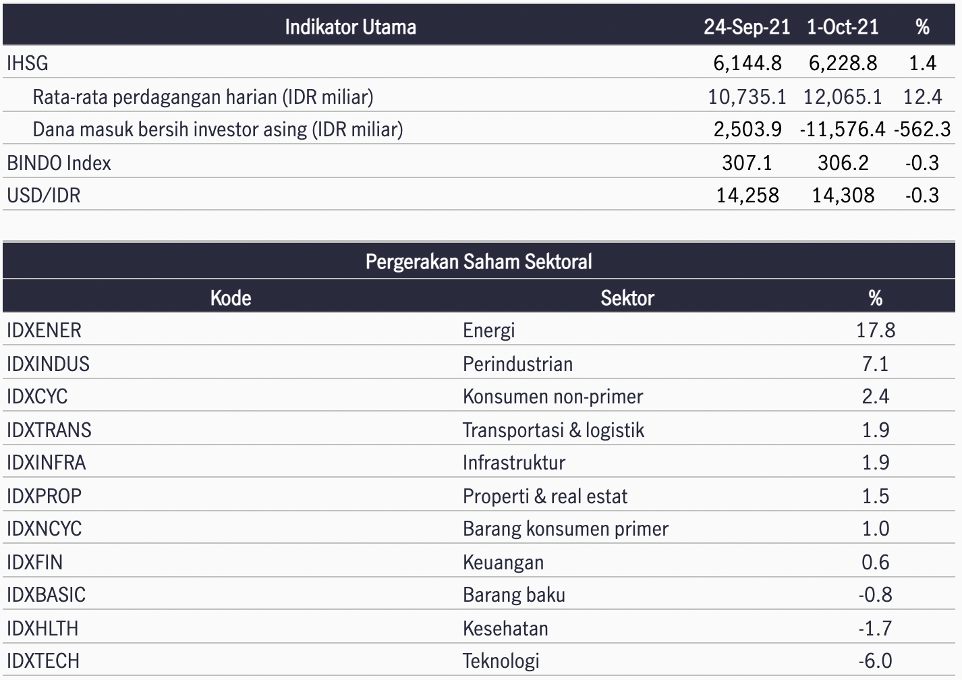The image size is (962, 680).
Task: Select the IDXBASIC code cell
Action: (x=46, y=595)
